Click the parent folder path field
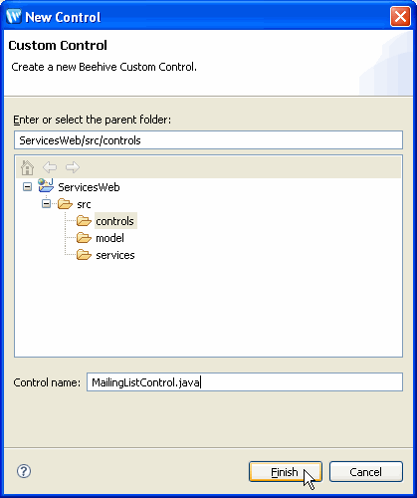Image resolution: width=417 pixels, height=498 pixels. click(208, 140)
